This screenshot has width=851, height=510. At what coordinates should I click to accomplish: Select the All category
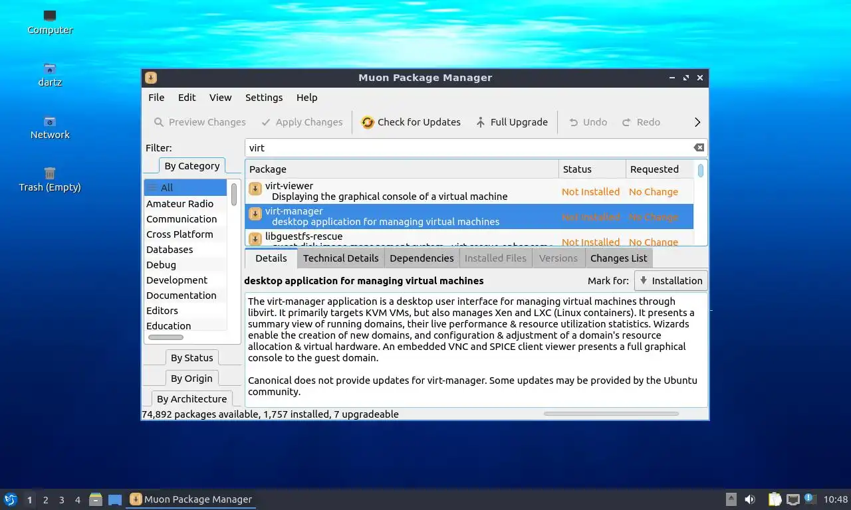click(185, 188)
